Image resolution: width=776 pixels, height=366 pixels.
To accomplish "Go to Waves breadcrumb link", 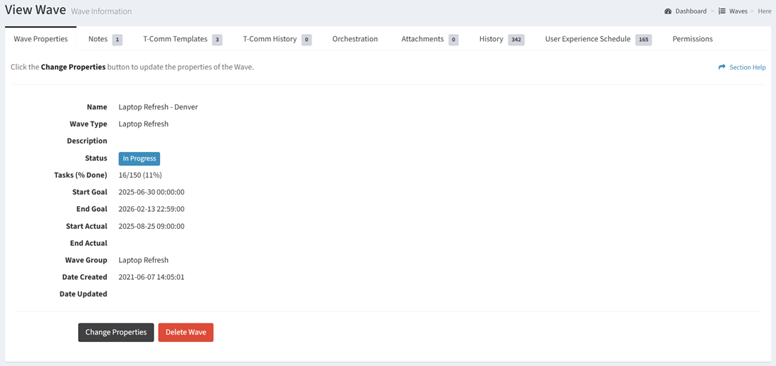I will 738,11.
